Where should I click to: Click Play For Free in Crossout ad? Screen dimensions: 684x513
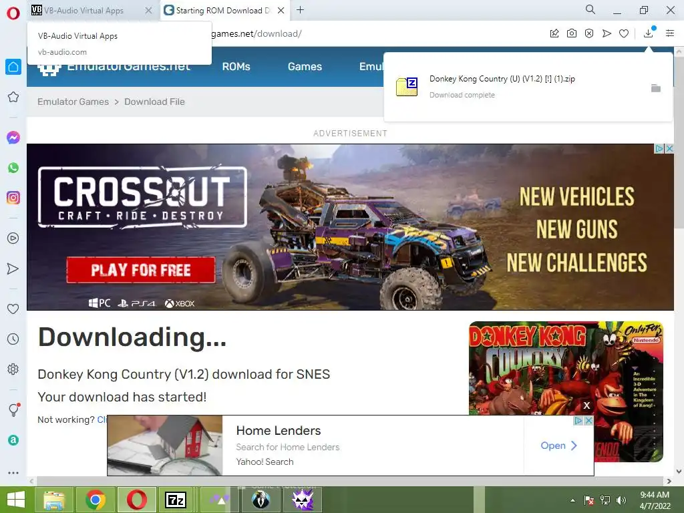(141, 270)
